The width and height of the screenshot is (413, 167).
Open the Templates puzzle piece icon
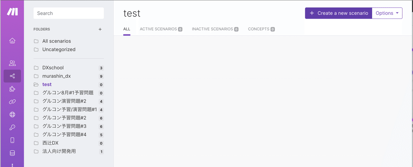tap(12, 89)
